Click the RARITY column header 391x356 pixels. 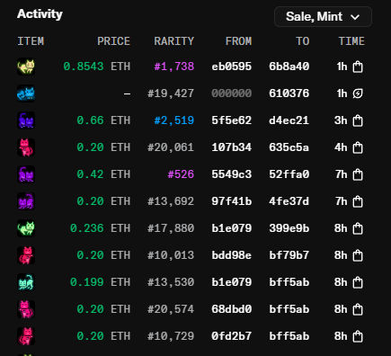pyautogui.click(x=174, y=41)
